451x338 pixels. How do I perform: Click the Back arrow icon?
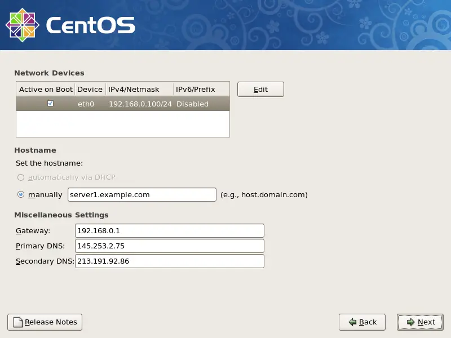click(x=352, y=322)
